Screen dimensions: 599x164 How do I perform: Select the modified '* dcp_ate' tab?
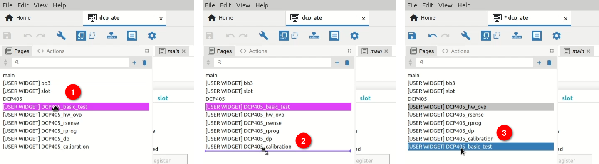(x=529, y=18)
